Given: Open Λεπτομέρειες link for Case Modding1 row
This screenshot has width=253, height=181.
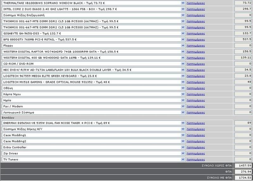Looking at the screenshot, I should (x=196, y=135).
